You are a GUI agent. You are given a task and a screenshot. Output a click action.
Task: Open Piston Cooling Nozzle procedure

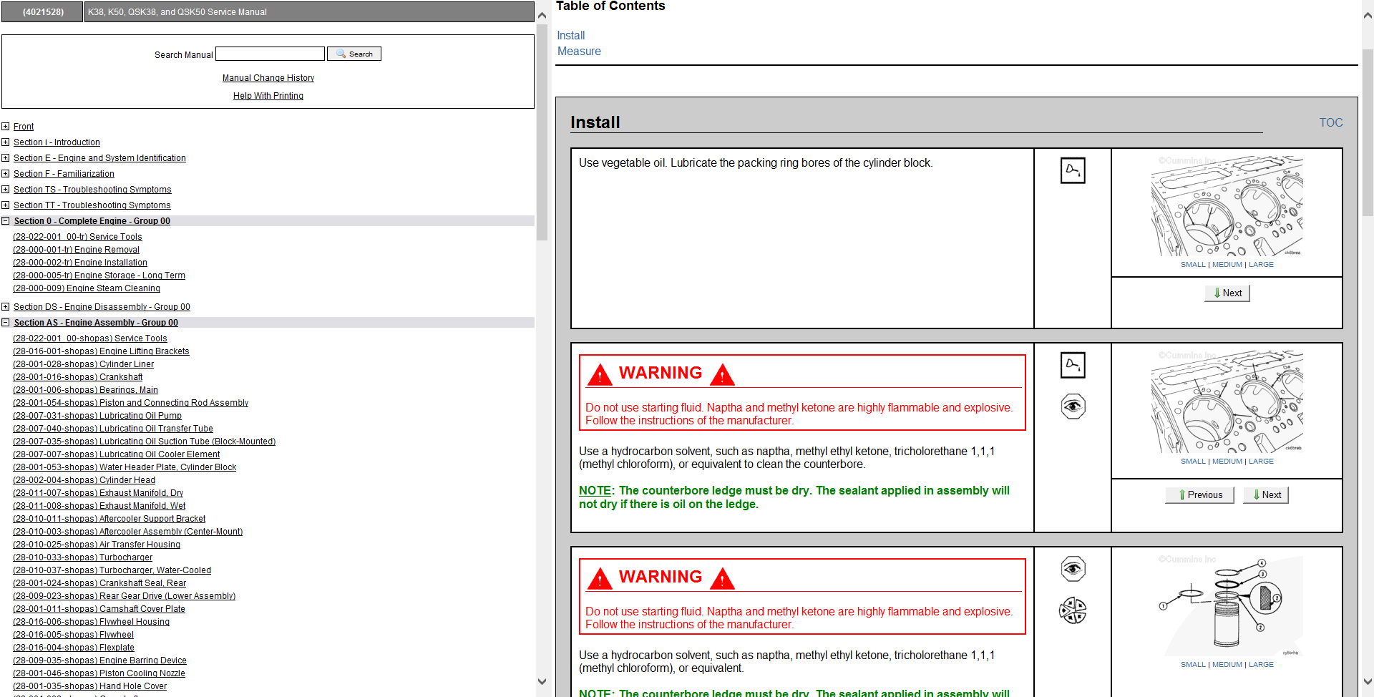click(99, 673)
